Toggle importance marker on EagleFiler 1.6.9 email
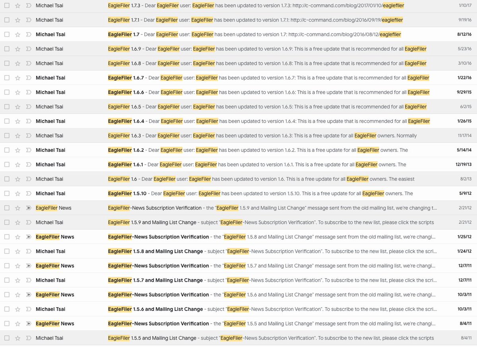477x347 pixels. 28,49
